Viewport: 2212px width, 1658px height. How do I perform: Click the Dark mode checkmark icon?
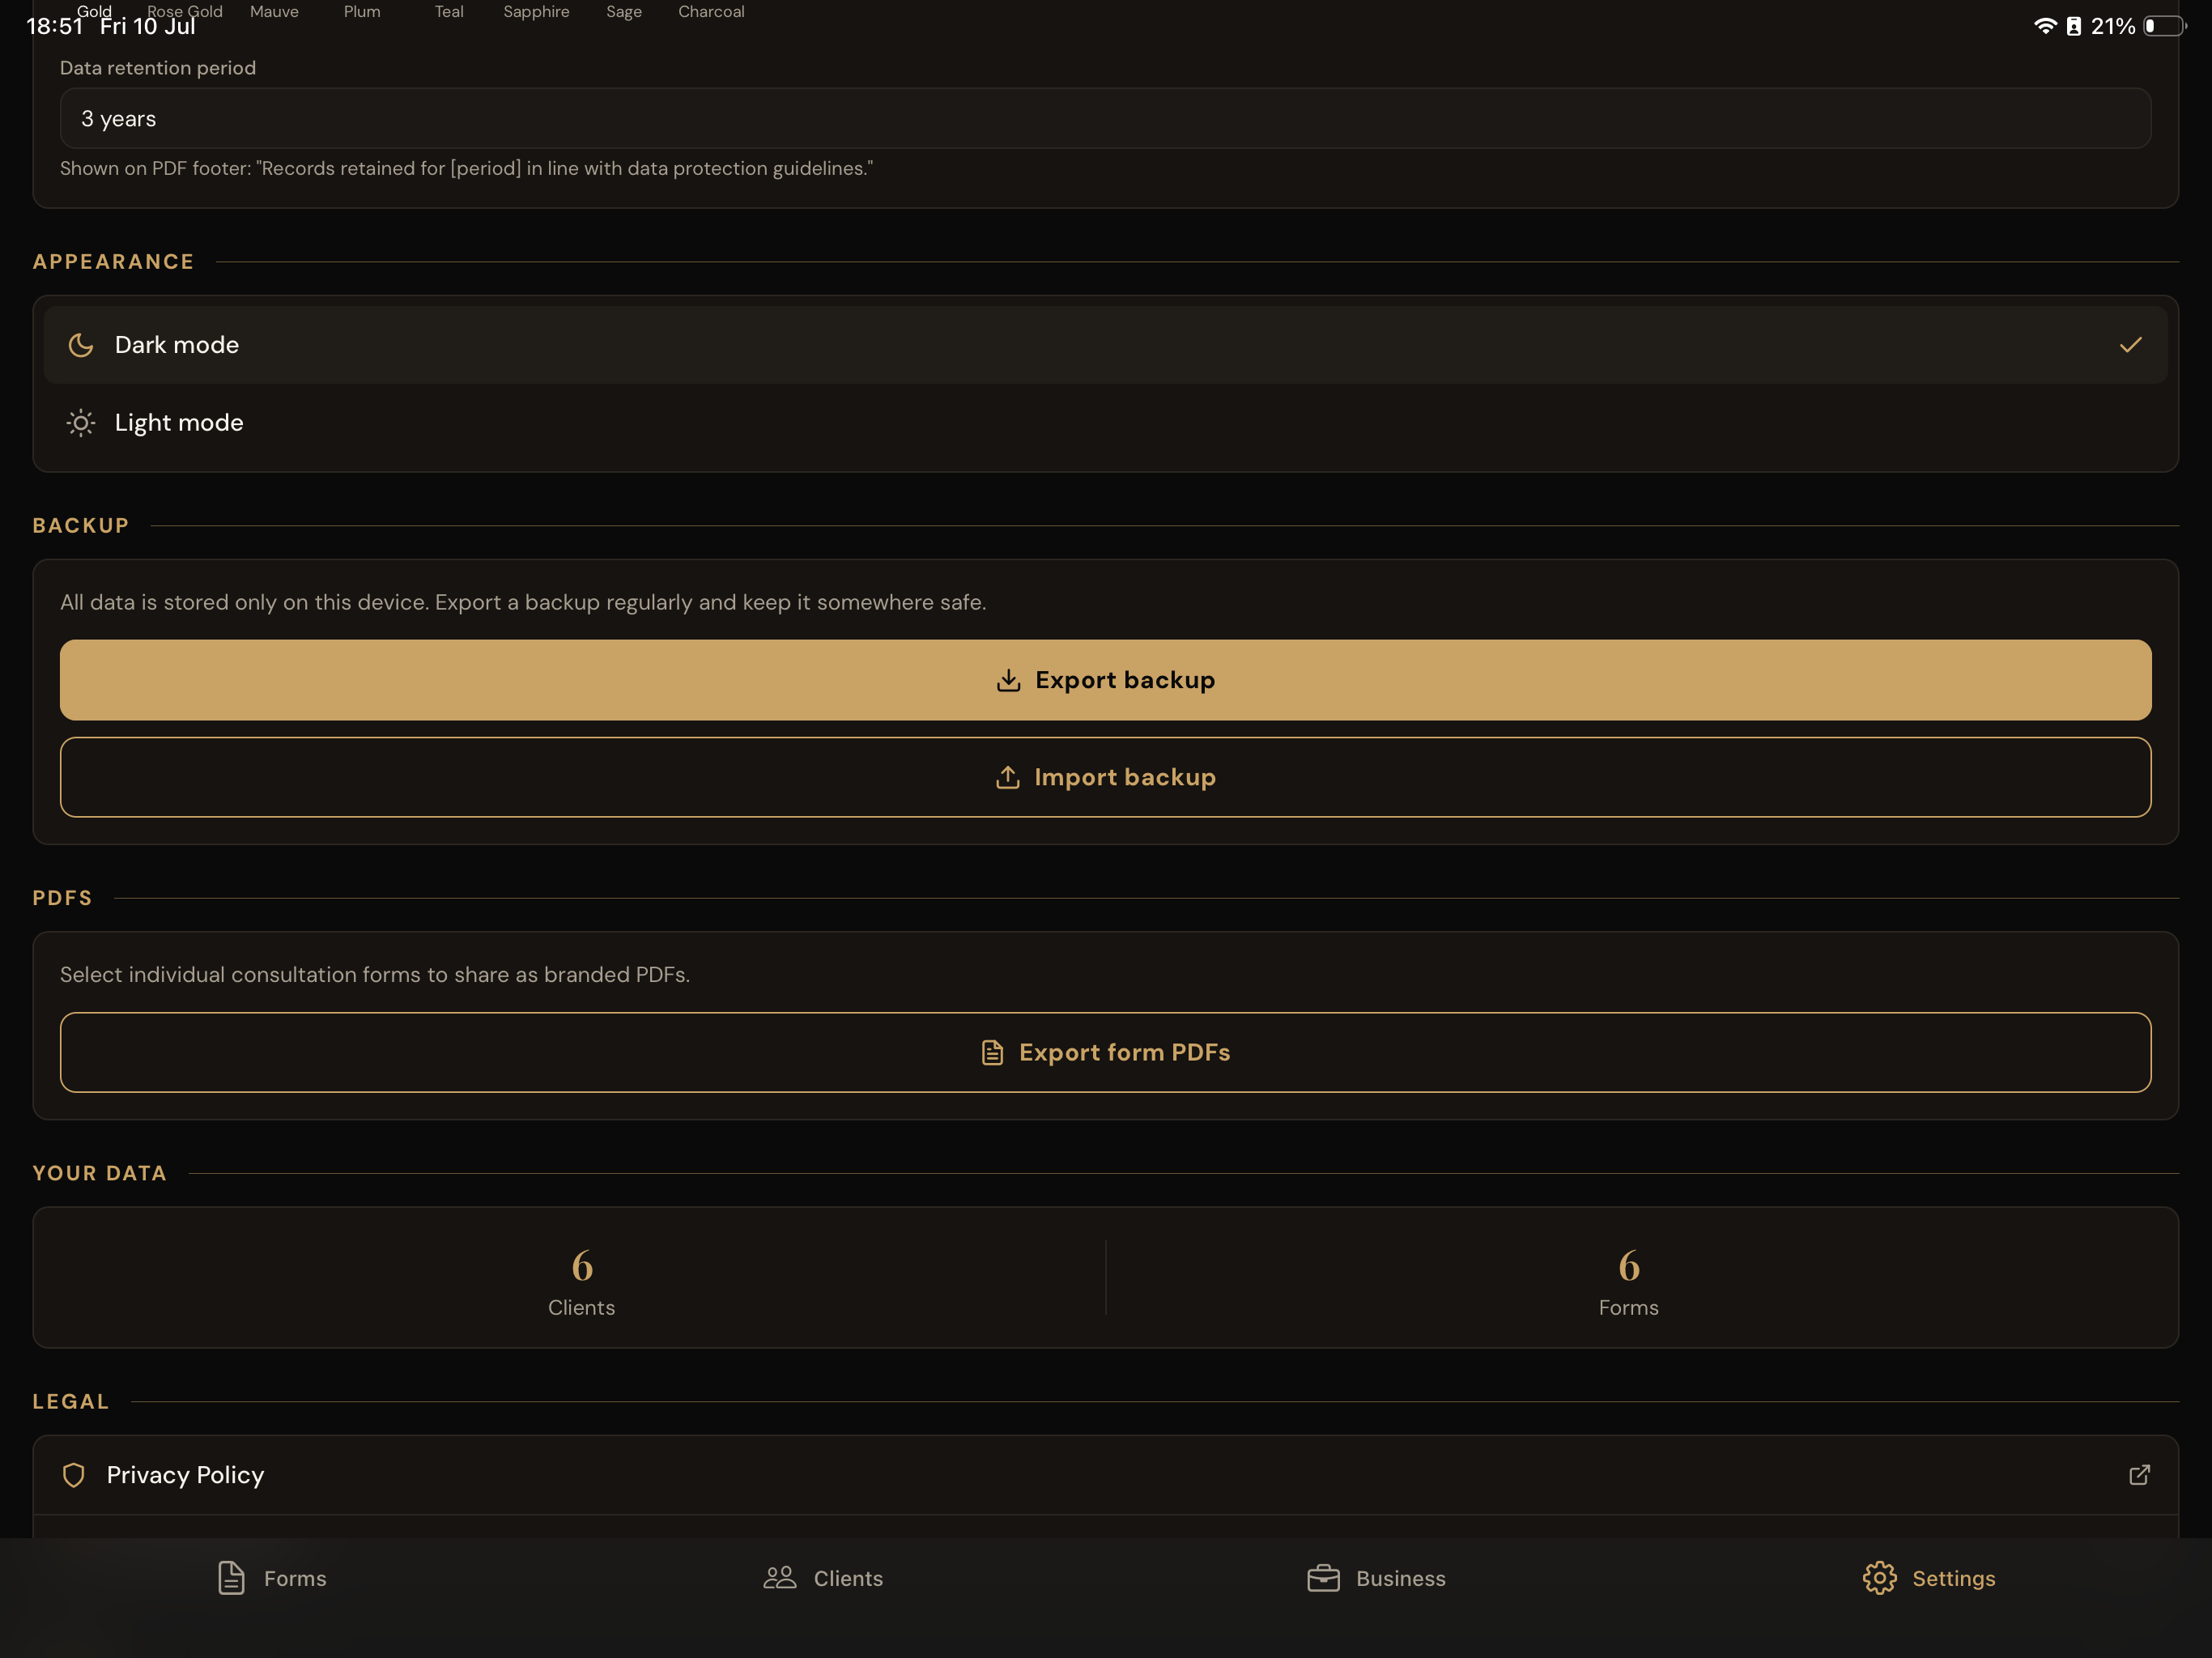pos(2130,345)
